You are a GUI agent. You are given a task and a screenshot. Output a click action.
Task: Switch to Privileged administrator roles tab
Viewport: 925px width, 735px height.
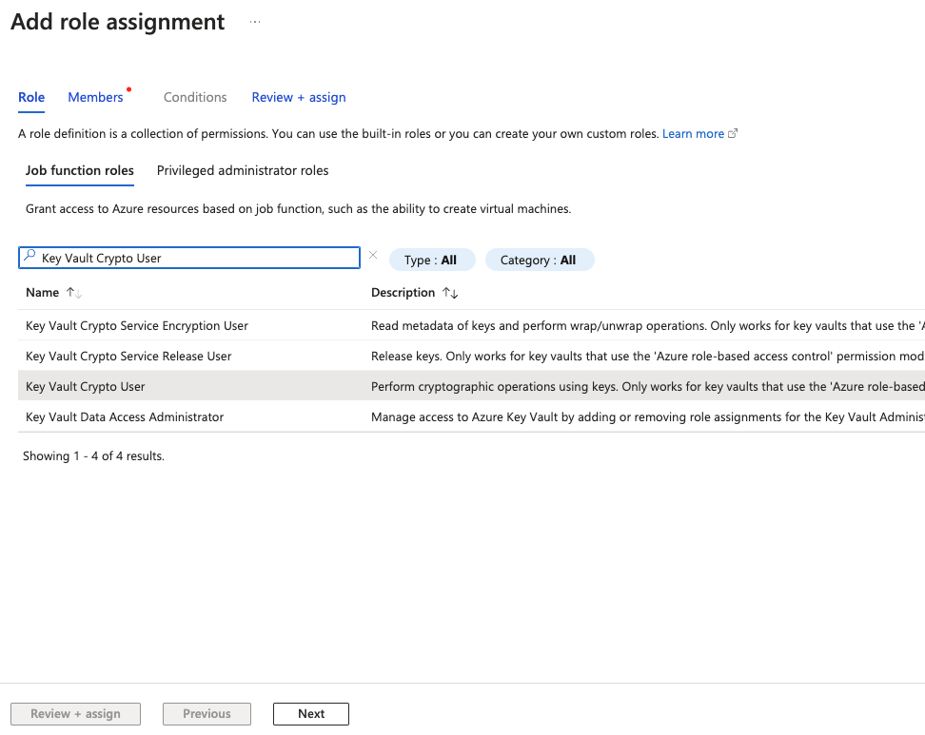243,170
